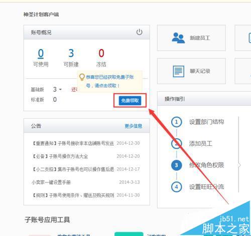This screenshot has width=251, height=236.
Task: Click 设置旺旺分流 step label
Action: pyautogui.click(x=206, y=187)
